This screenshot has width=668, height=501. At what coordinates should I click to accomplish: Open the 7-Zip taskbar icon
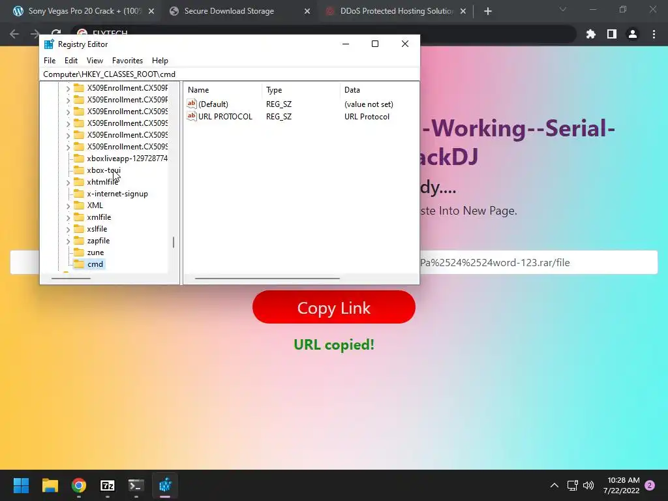pos(108,485)
